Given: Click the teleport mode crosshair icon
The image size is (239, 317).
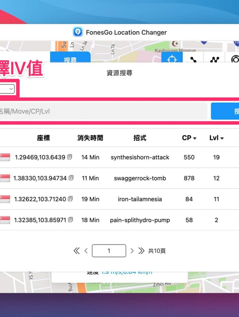Looking at the screenshot, I should 172,59.
